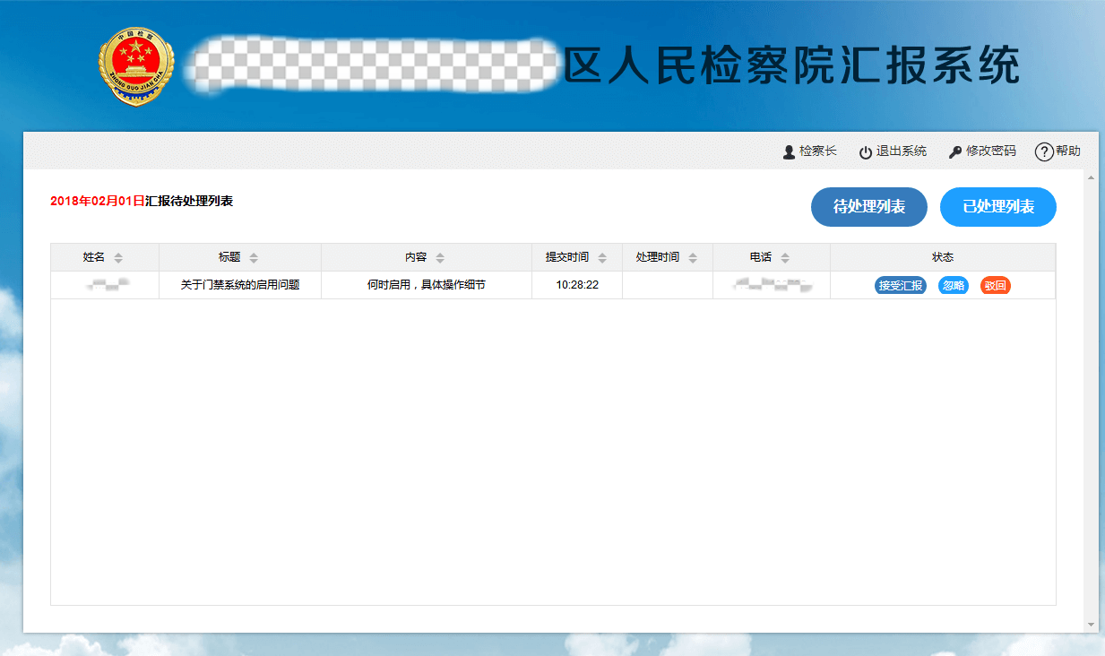Click the 检察长 user profile icon
This screenshot has height=656, width=1105.
[x=789, y=152]
